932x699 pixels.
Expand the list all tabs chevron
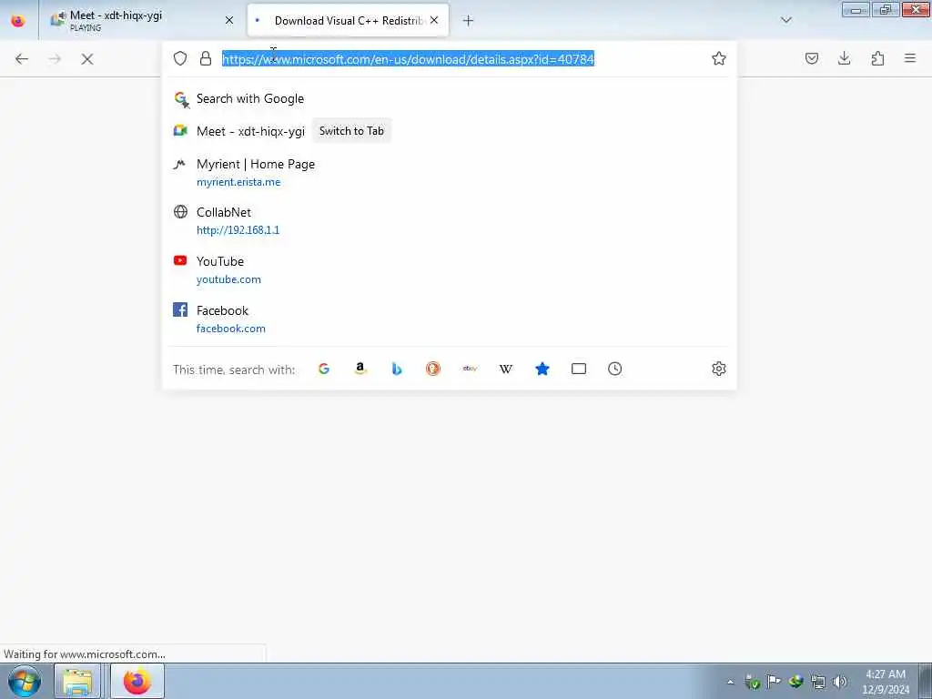(x=785, y=20)
